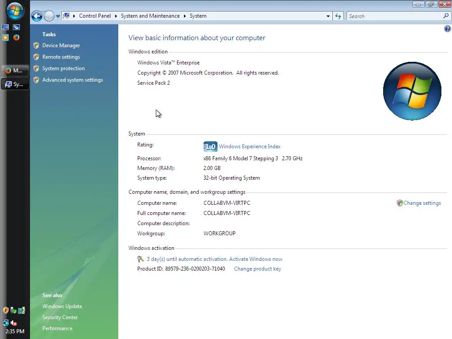Click shield icon next to Change settings
Screen dimensions: 452x339
point(399,203)
